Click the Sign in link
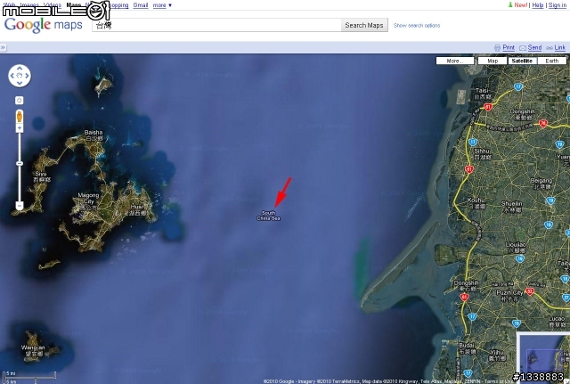 pyautogui.click(x=558, y=5)
